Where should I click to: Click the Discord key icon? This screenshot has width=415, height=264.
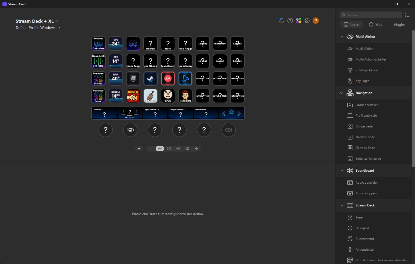pyautogui.click(x=133, y=44)
